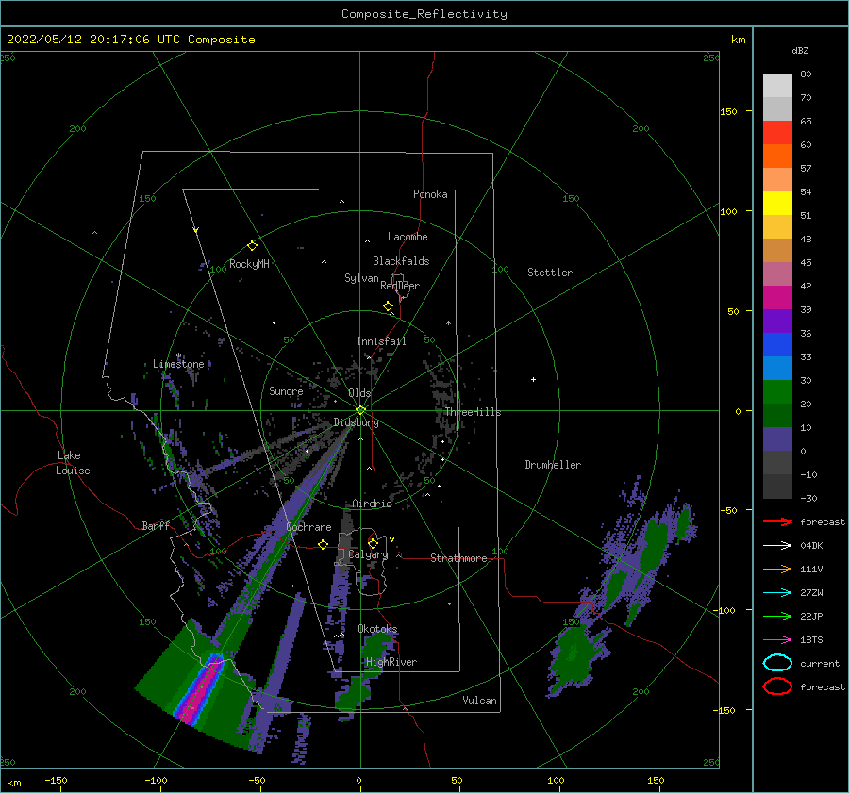The image size is (849, 793).
Task: Click the white plus marker east of ThreeHills
Action: [x=533, y=379]
